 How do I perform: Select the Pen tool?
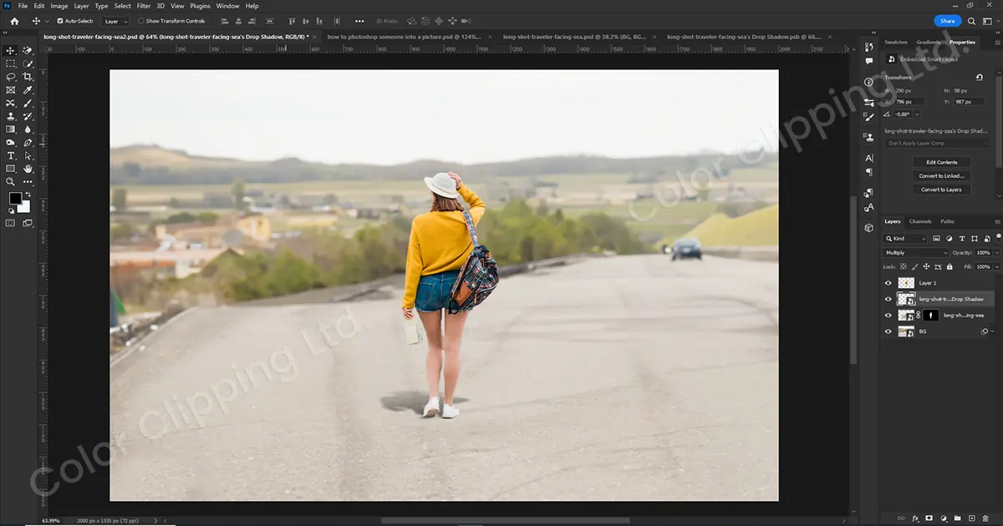coord(28,143)
